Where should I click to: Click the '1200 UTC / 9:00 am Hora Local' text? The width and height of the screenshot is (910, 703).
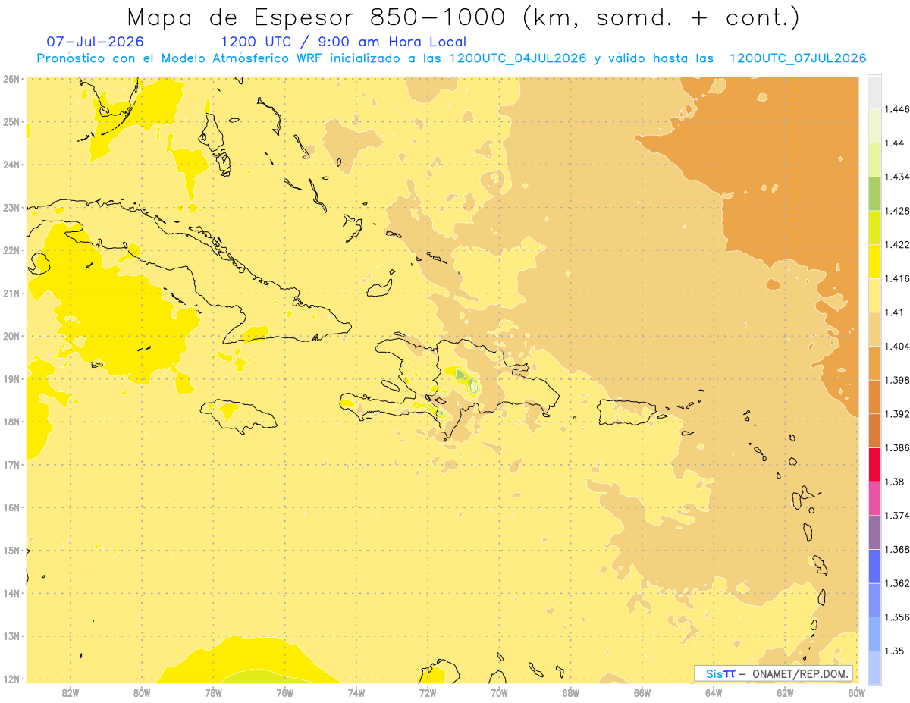(x=344, y=42)
